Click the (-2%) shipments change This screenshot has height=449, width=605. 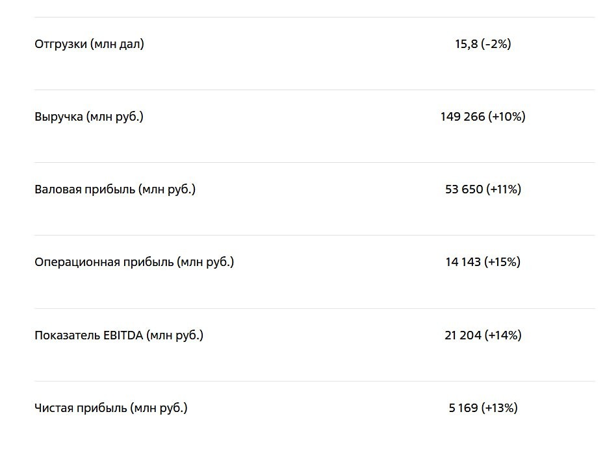click(x=496, y=44)
